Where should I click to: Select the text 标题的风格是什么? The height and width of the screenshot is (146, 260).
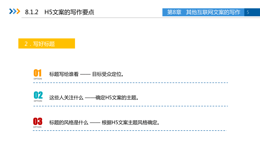click(x=69, y=122)
